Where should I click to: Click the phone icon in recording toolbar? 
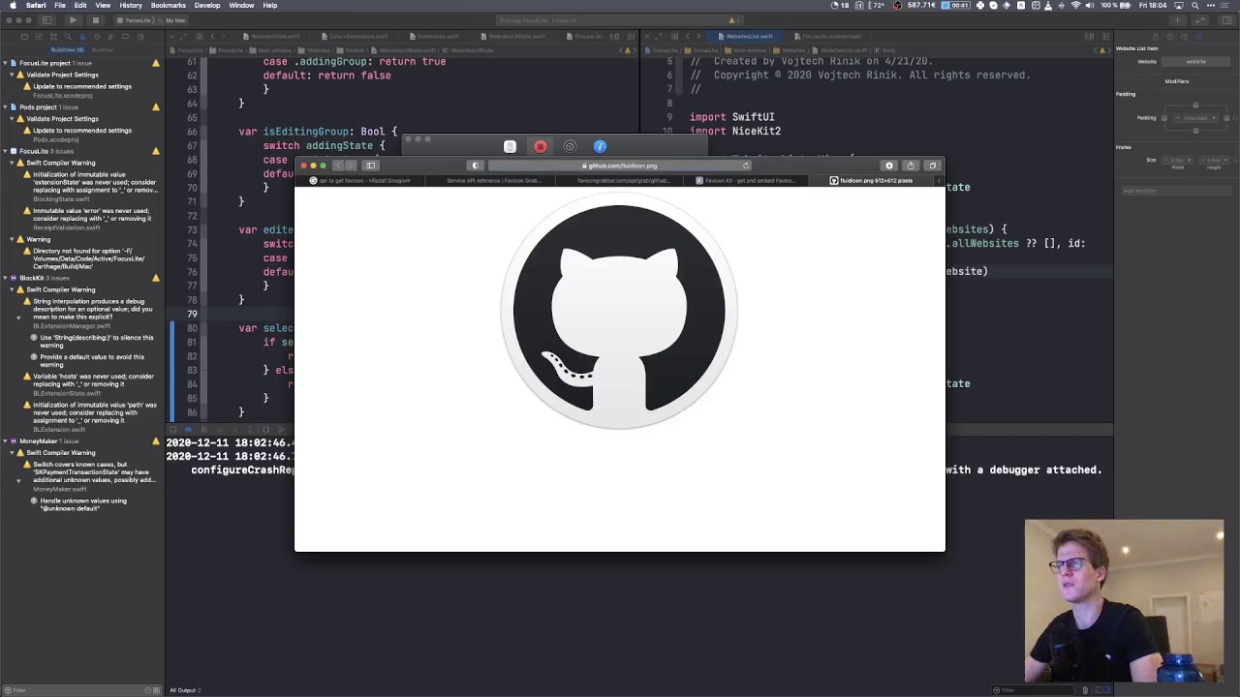[x=510, y=146]
